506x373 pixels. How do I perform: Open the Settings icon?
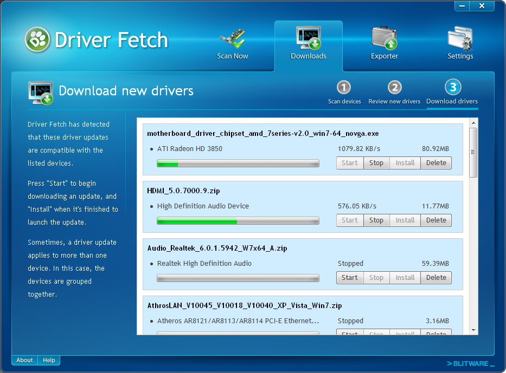pyautogui.click(x=460, y=39)
